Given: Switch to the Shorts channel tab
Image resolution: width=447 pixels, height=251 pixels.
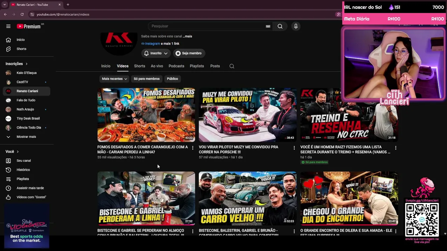Looking at the screenshot, I should point(140,66).
